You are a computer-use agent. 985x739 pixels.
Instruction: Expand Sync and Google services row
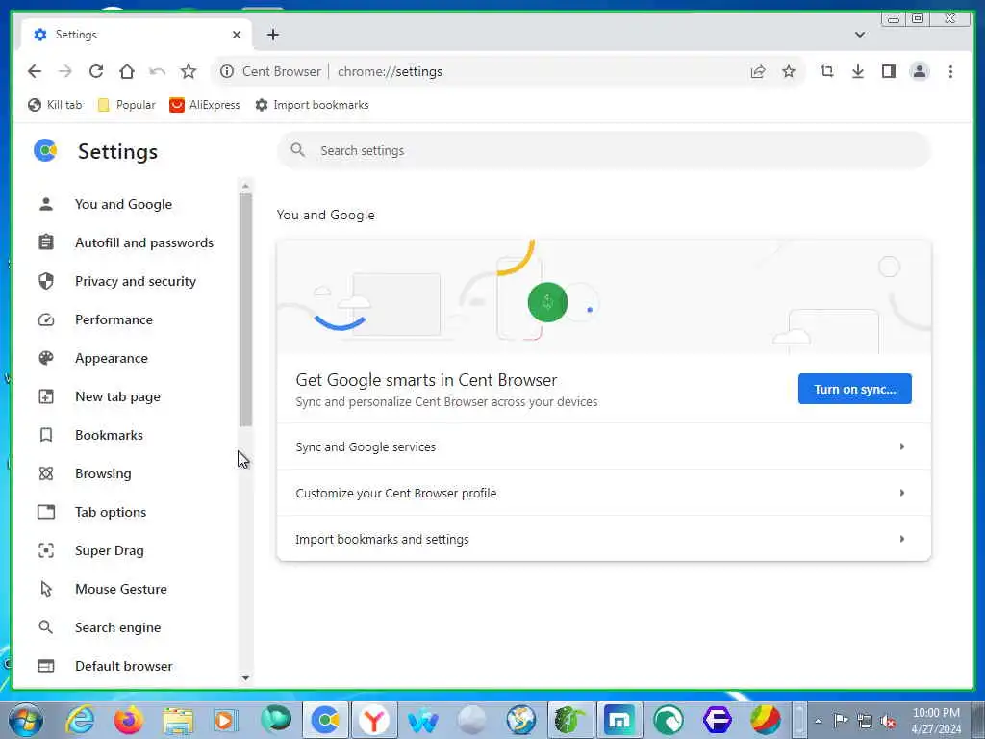604,446
